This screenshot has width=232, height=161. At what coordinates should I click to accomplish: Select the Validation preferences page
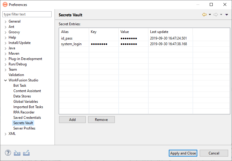[16, 75]
